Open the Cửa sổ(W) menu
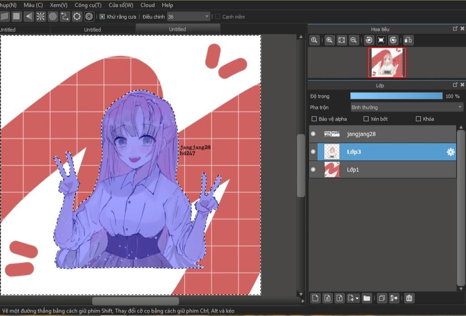Viewport: 466px width, 316px height. click(121, 5)
